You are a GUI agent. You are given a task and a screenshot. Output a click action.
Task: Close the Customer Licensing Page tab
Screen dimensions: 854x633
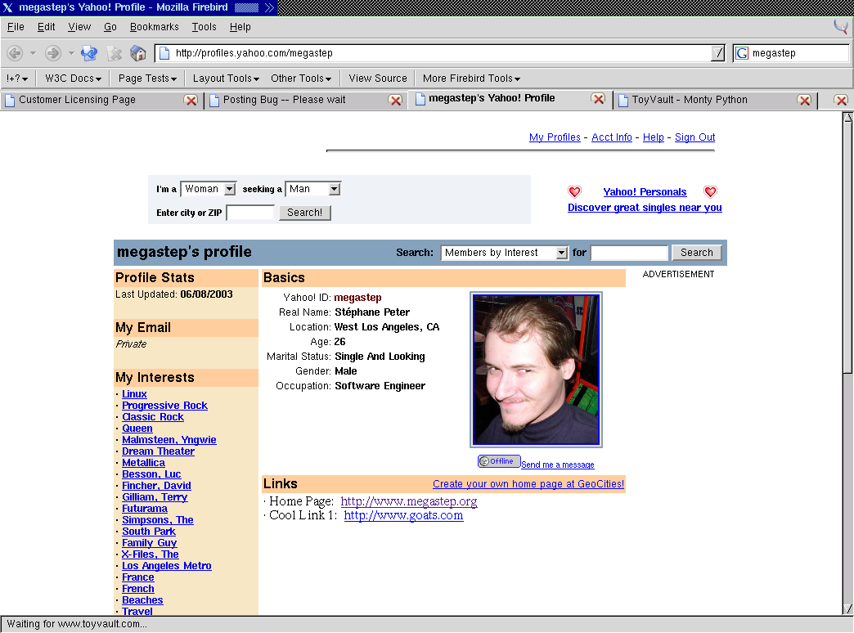tap(191, 101)
